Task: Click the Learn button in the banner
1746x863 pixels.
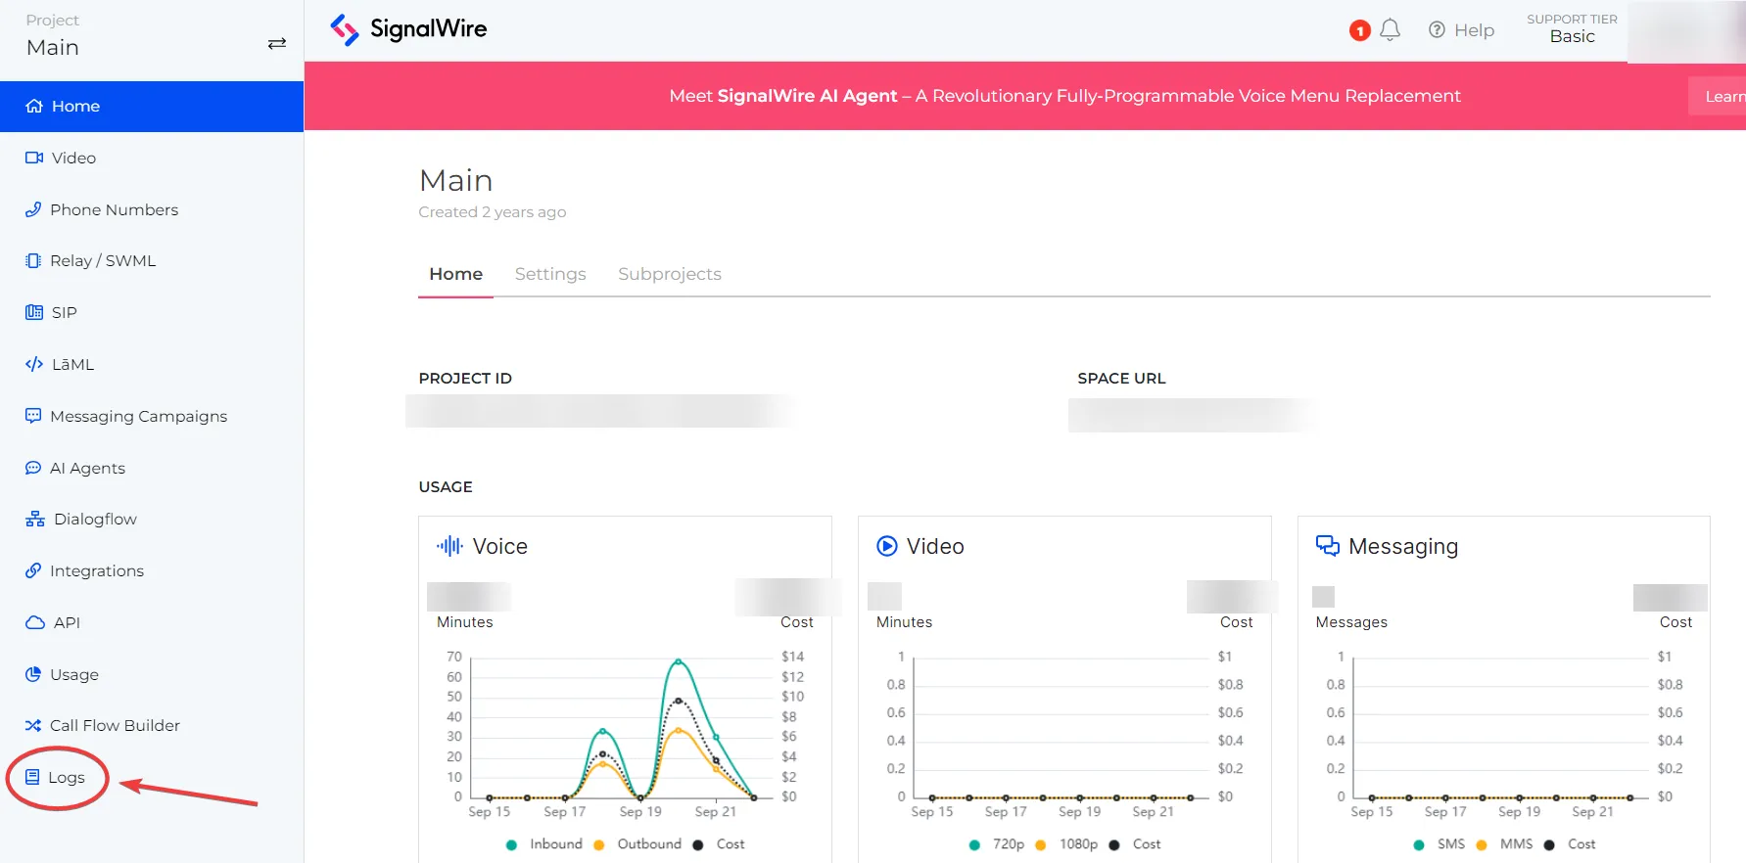Action: coord(1717,96)
